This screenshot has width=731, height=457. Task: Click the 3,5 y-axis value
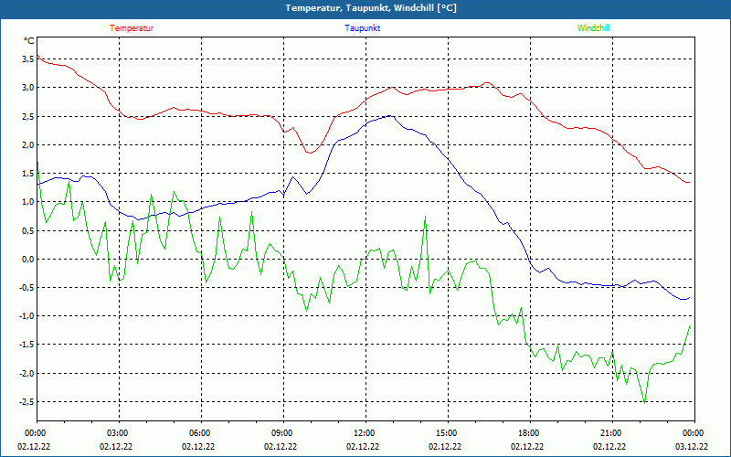(27, 59)
